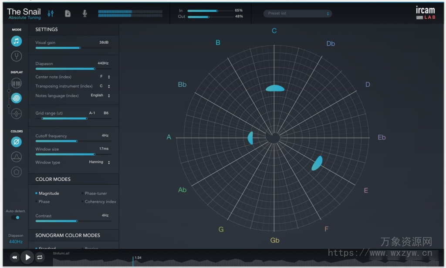Viewport: 446px width, 268px height.
Task: Click the sliders settings icon near the title
Action: pyautogui.click(x=51, y=14)
